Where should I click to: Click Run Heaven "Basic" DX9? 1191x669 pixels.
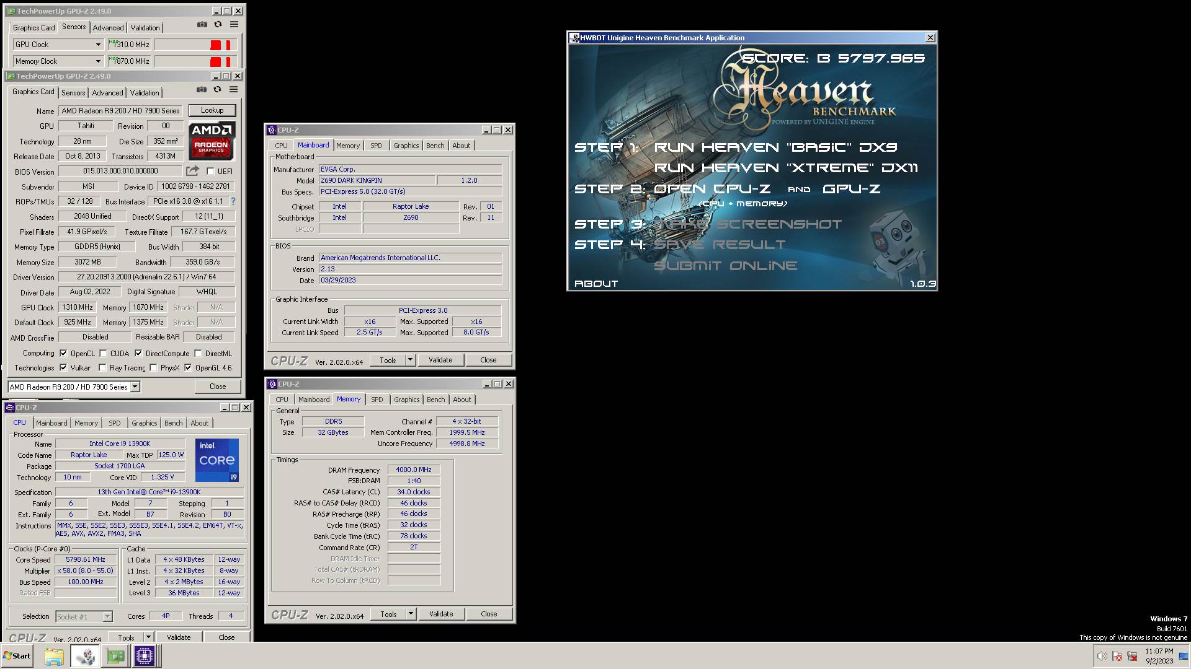[775, 147]
